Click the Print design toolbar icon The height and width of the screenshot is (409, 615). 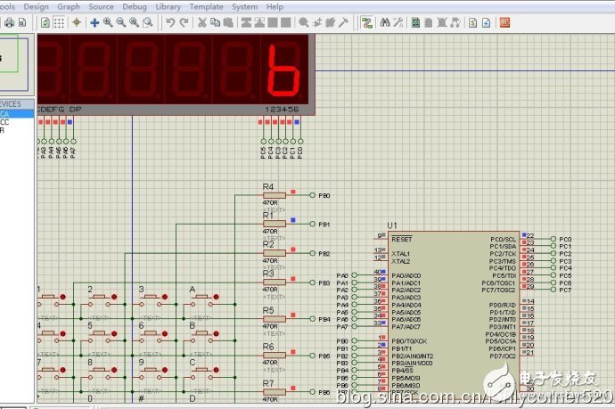coord(9,23)
